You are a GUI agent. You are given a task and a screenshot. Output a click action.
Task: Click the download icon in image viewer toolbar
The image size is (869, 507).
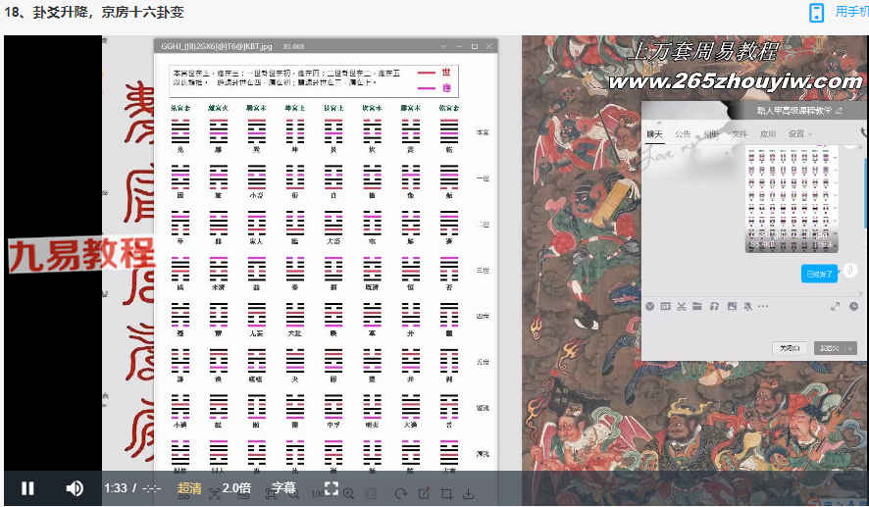tap(468, 493)
